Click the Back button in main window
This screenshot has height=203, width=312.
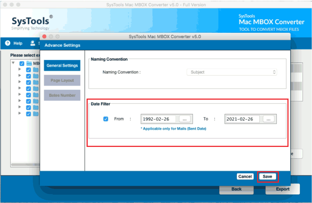(236, 189)
